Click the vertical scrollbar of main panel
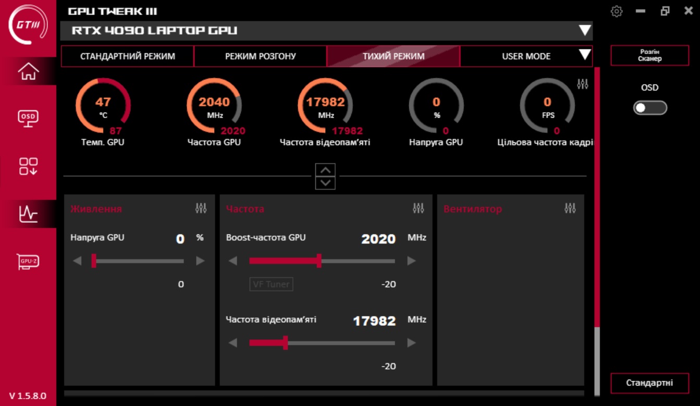 (597, 198)
